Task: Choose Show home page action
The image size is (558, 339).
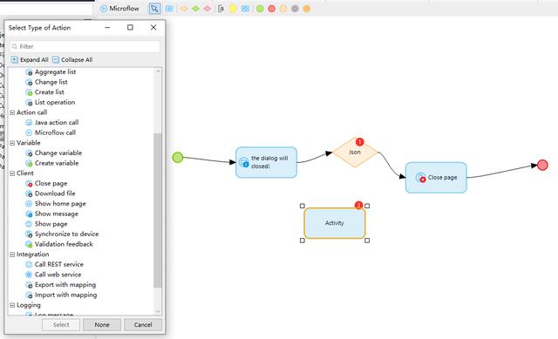Action: (56, 204)
